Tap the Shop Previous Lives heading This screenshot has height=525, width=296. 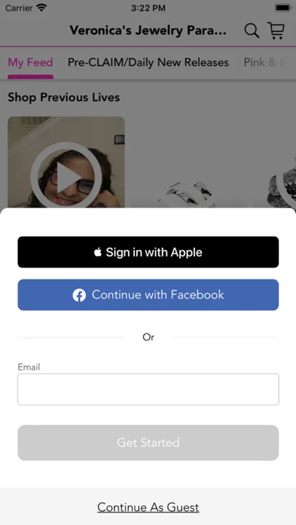(x=64, y=97)
